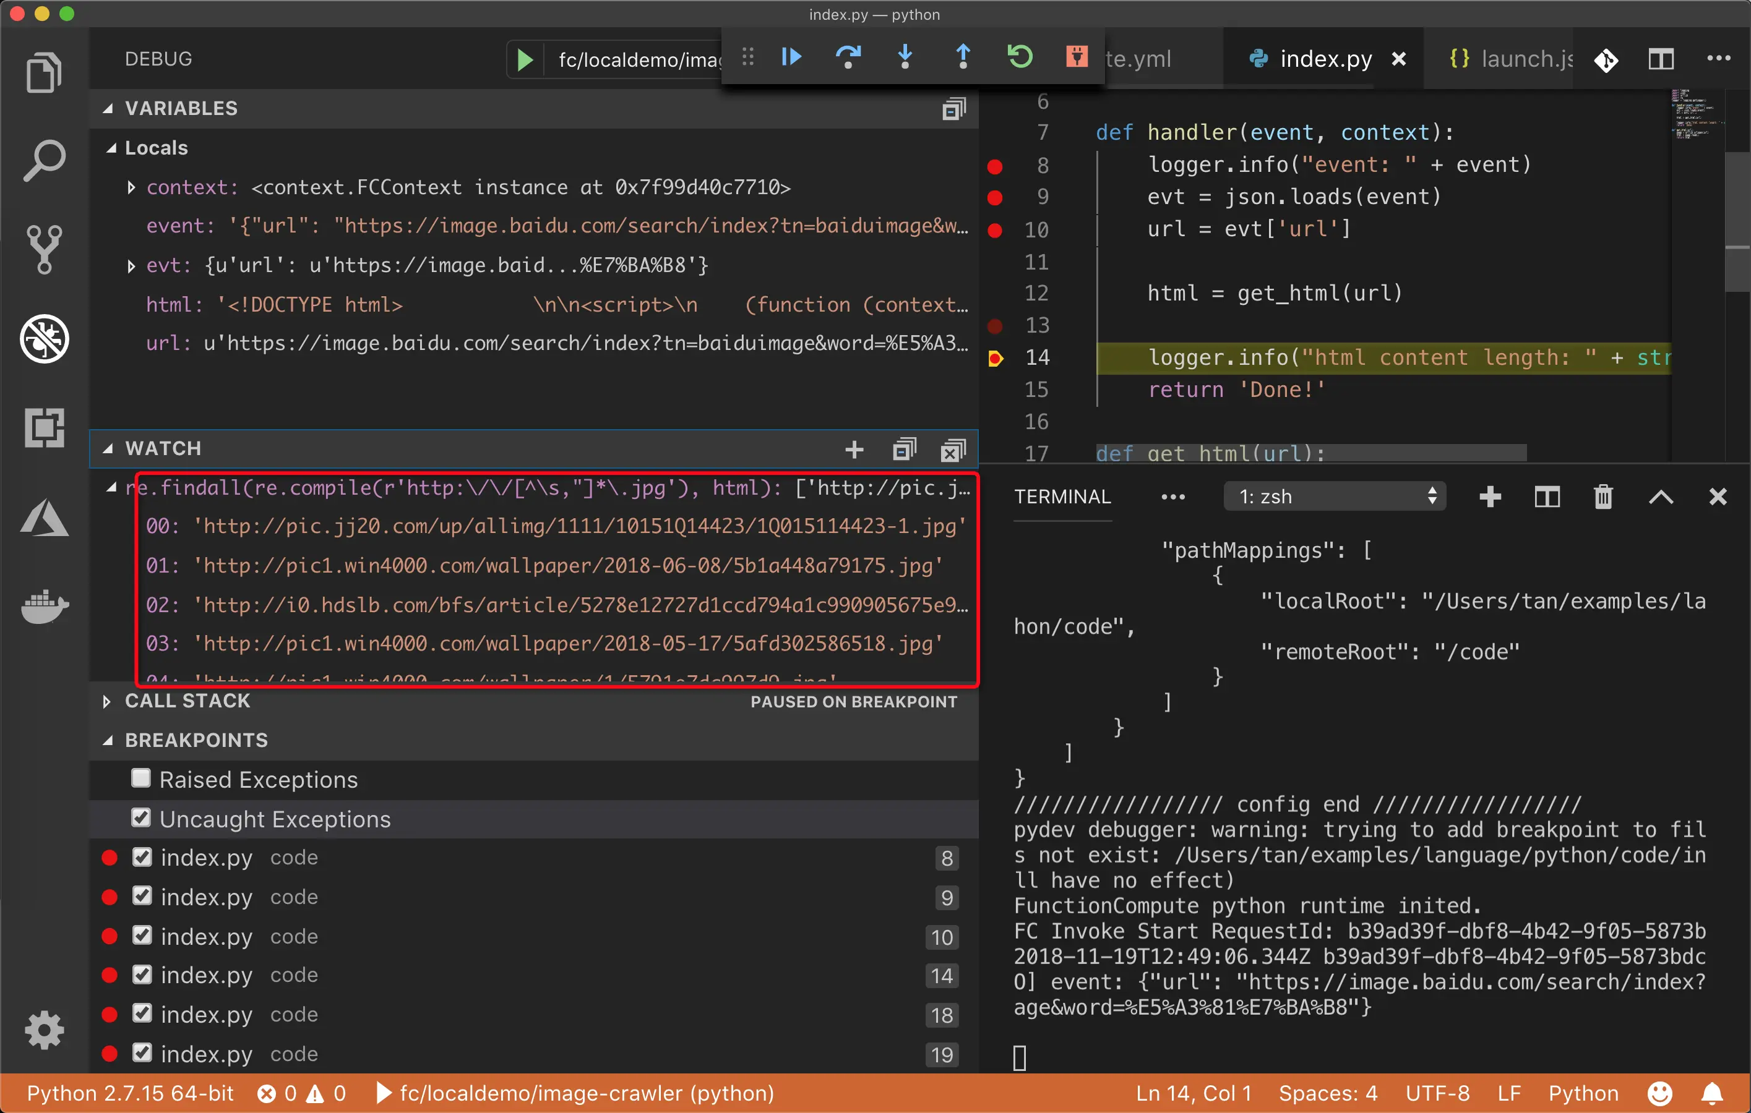Kill the terminal with trash icon

click(1603, 497)
